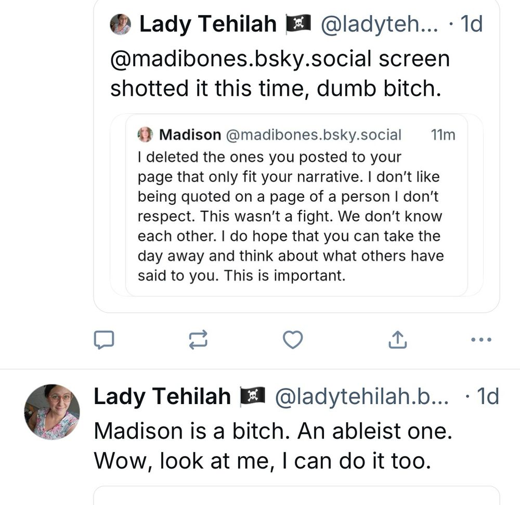Click the 1d timestamp on the top post
This screenshot has height=505, width=520.
[472, 24]
